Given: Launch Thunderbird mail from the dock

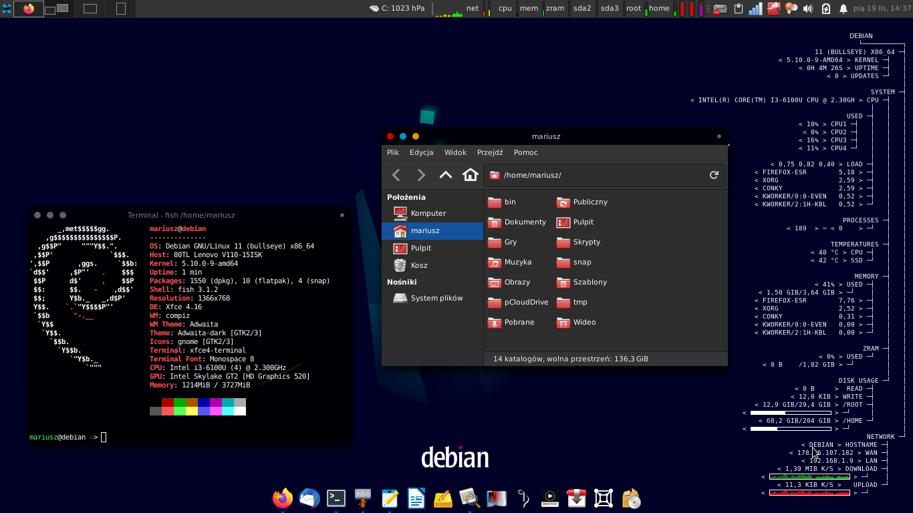Looking at the screenshot, I should (309, 498).
